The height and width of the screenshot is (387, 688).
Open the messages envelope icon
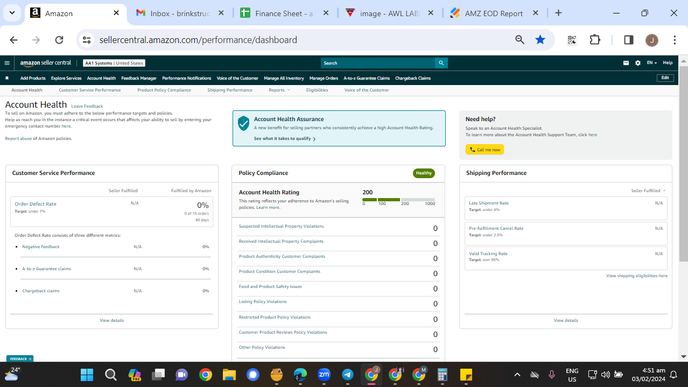click(x=626, y=63)
